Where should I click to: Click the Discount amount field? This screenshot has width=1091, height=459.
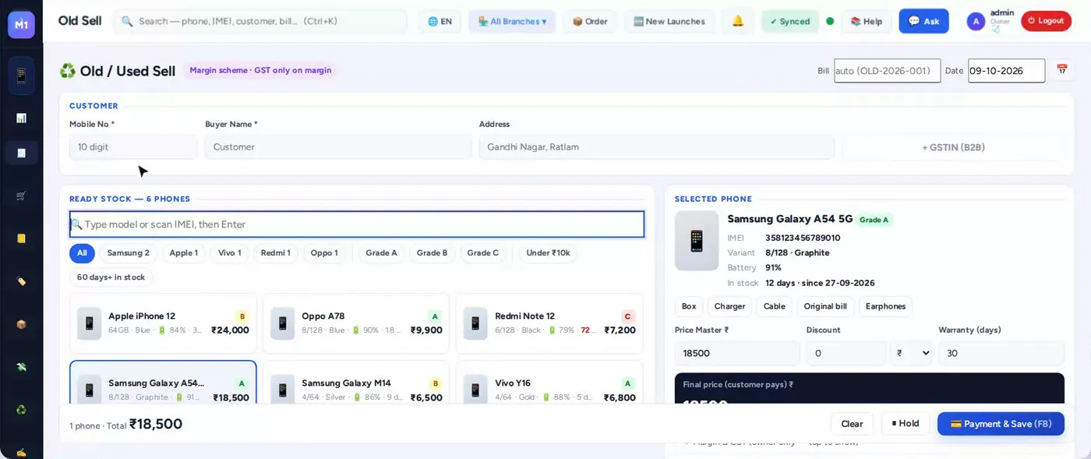846,353
